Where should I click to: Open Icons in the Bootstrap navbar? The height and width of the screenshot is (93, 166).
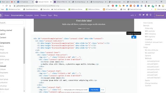click(x=37, y=15)
